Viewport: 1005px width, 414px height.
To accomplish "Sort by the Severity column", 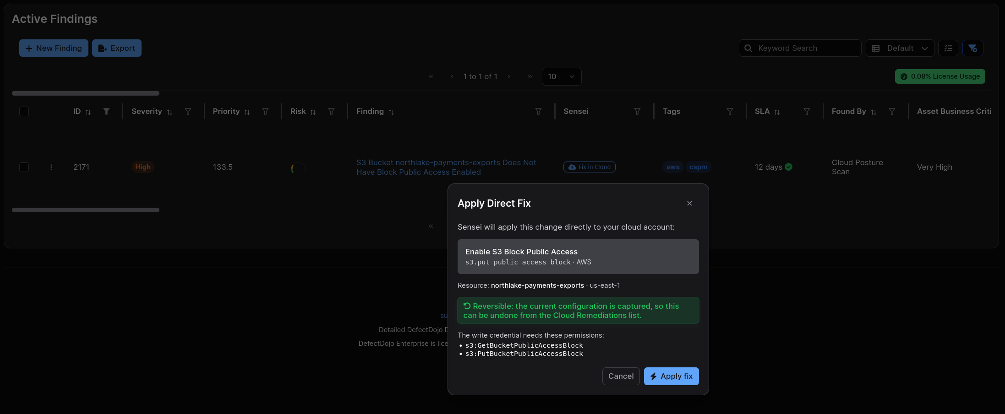I will click(x=169, y=112).
